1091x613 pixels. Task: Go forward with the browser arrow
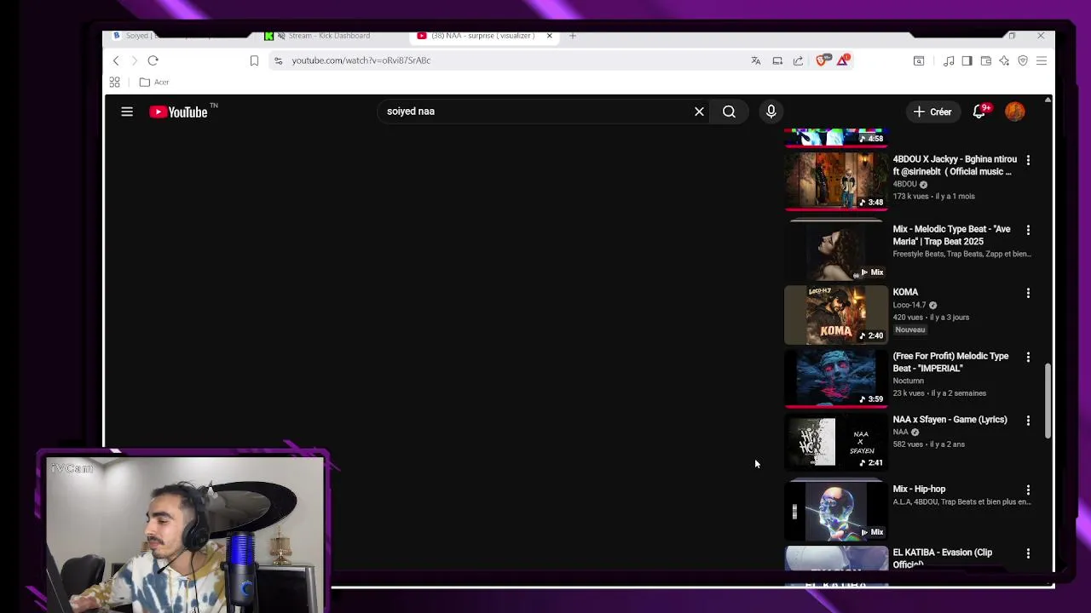pyautogui.click(x=134, y=60)
